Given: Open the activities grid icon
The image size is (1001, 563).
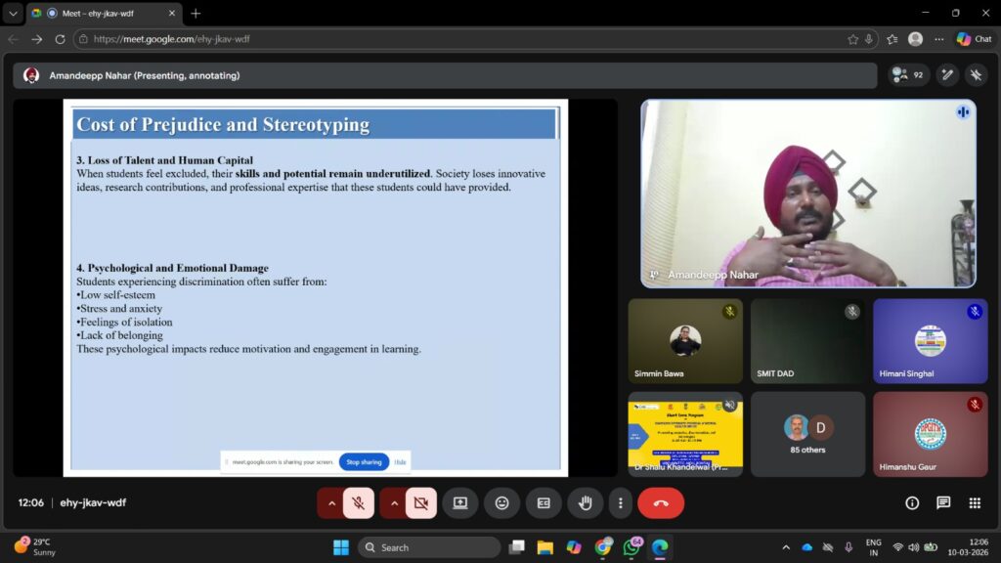Looking at the screenshot, I should [x=975, y=502].
